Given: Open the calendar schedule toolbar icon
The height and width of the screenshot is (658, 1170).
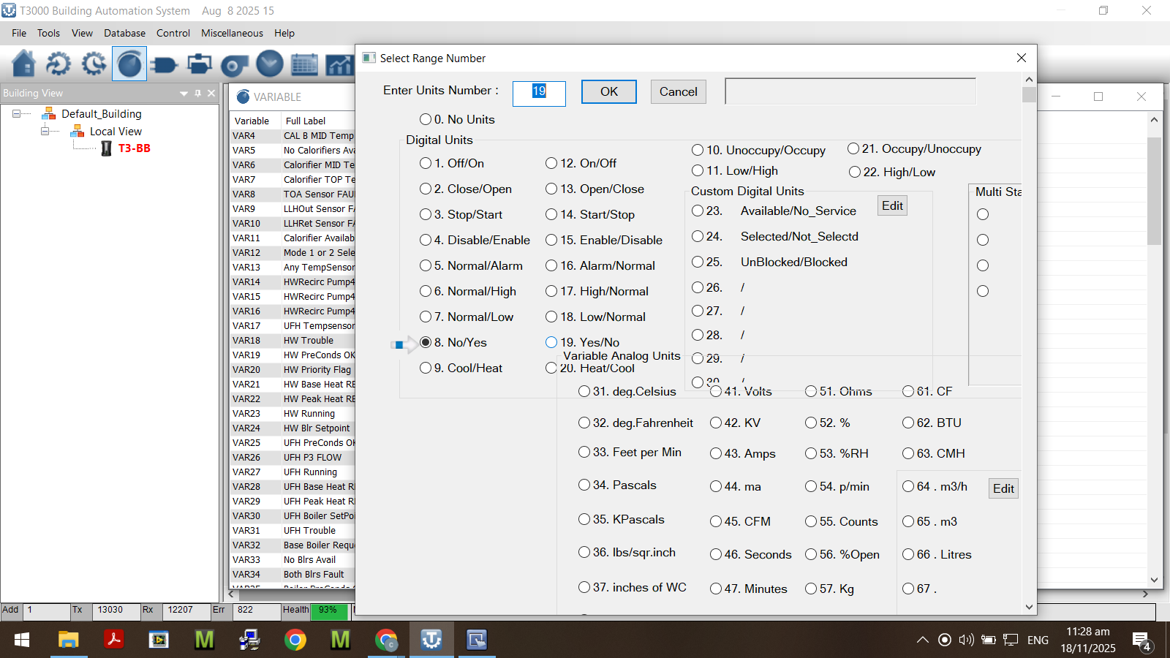Looking at the screenshot, I should pos(304,65).
